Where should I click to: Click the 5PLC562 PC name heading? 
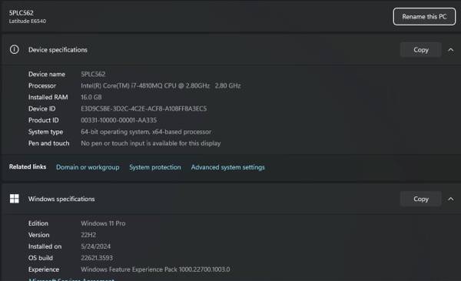pos(22,13)
